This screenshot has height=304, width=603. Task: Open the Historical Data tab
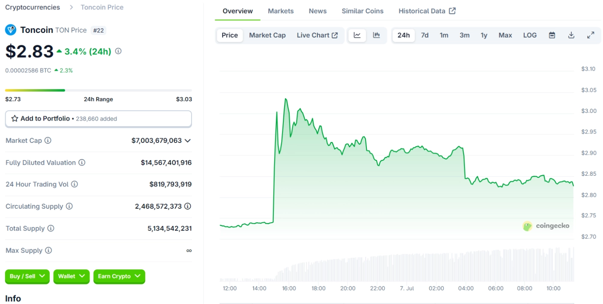(427, 11)
